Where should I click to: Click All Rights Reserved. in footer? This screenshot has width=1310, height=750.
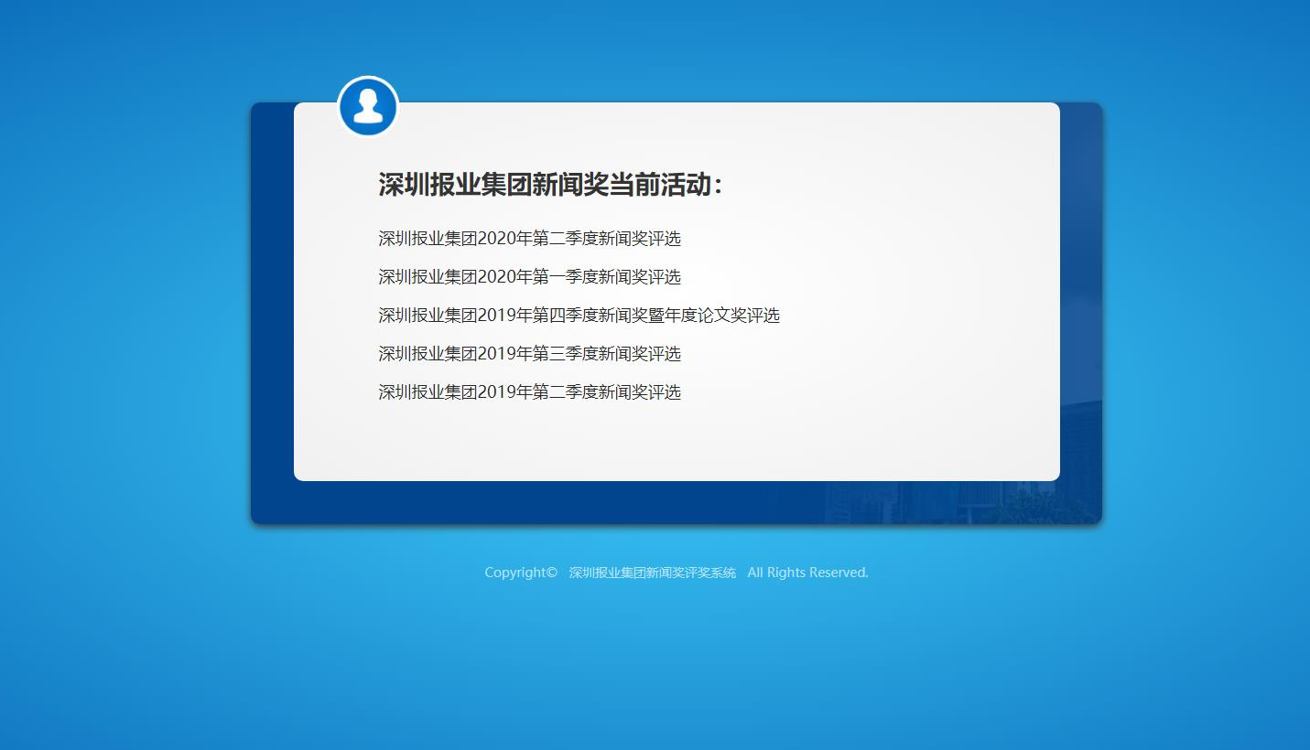click(x=807, y=573)
